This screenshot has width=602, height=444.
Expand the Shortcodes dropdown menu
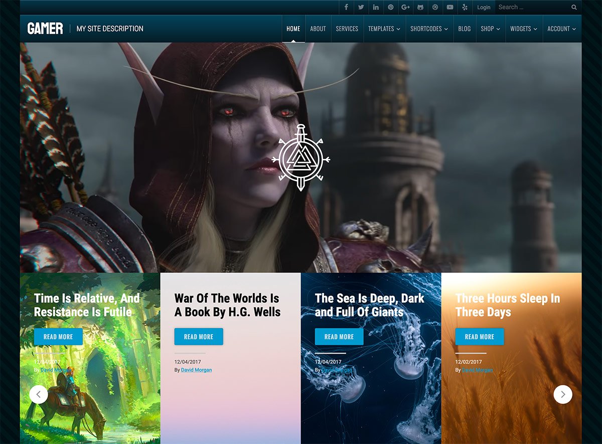click(x=429, y=29)
